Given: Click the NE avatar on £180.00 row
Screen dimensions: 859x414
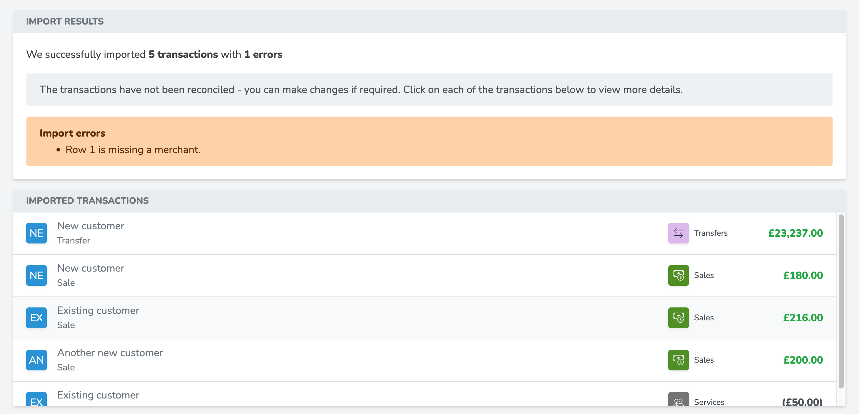Looking at the screenshot, I should (36, 275).
